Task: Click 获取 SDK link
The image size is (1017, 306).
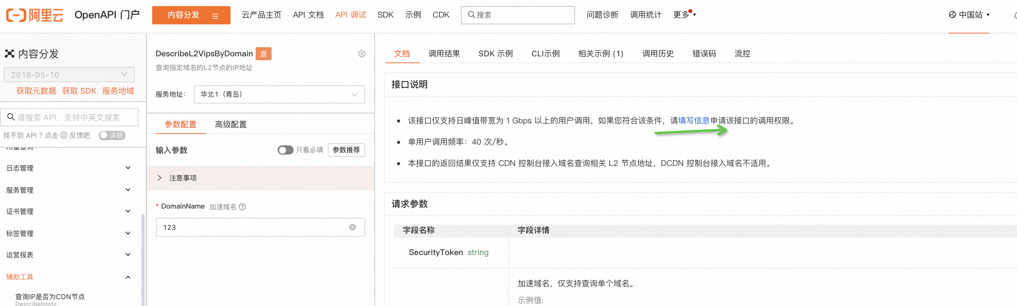Action: pos(79,91)
